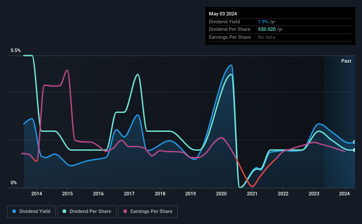This screenshot has height=224, width=362.
Task: Click the teal Dividend Per Share legend dot
Action: [x=64, y=211]
